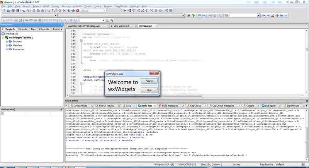Start the debugger with Debug/Continue icon
Image resolution: width=309 pixels, height=168 pixels.
[124, 10]
